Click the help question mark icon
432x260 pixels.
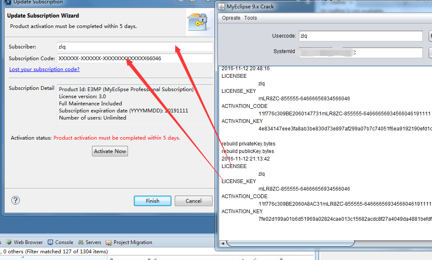tap(15, 200)
